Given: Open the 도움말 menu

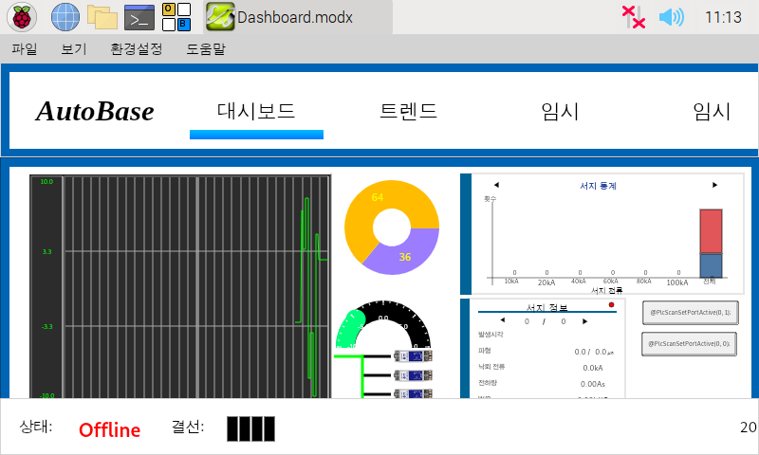Looking at the screenshot, I should tap(206, 49).
